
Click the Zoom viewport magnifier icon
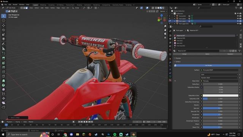165,26
